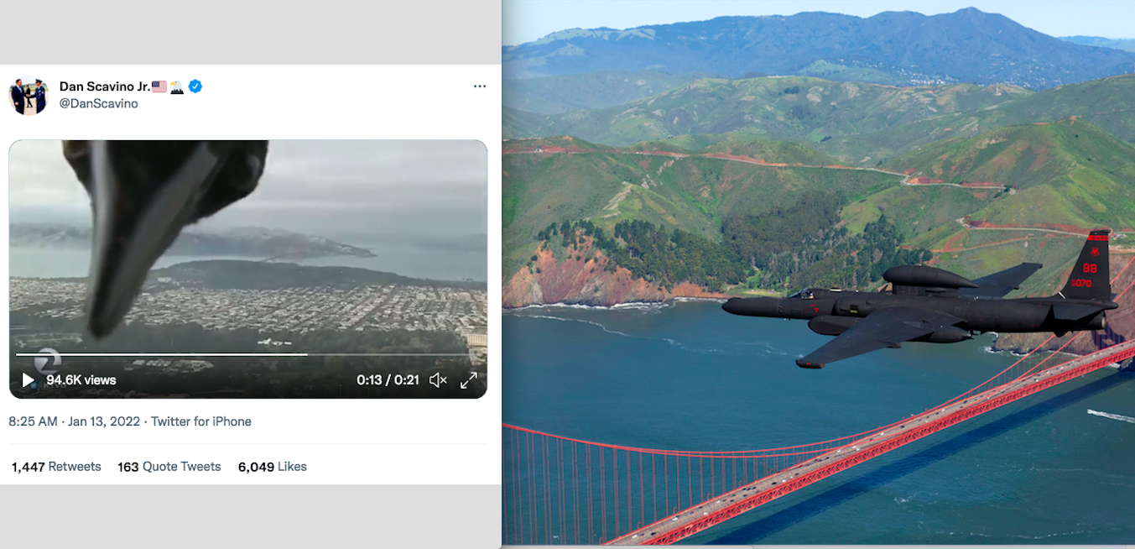View the 1,447 Retweets list
This screenshot has width=1135, height=549.
[56, 467]
